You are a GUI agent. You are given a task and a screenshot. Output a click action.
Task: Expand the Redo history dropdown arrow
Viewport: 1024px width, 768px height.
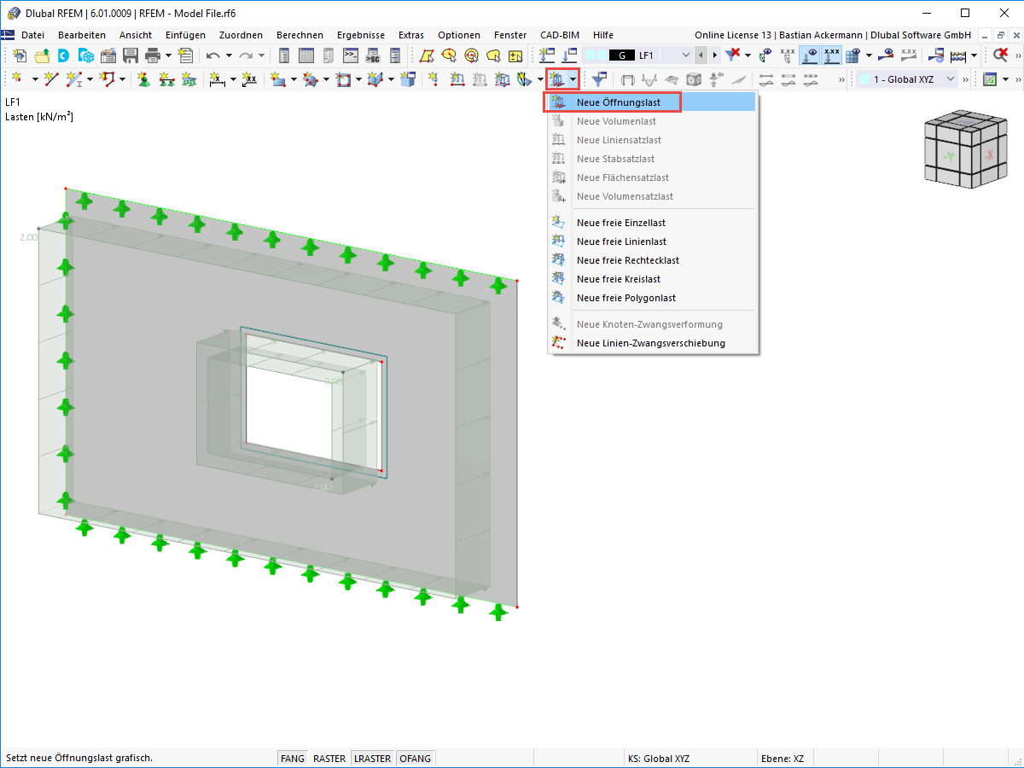261,55
